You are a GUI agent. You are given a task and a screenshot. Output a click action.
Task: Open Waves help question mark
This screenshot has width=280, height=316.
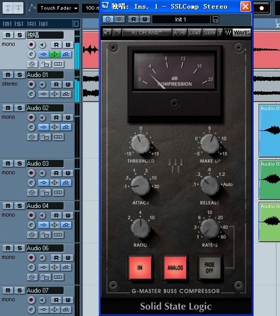pyautogui.click(x=220, y=33)
